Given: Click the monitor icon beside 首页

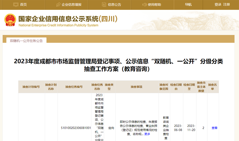Looking at the screenshot, I should coord(16,5).
